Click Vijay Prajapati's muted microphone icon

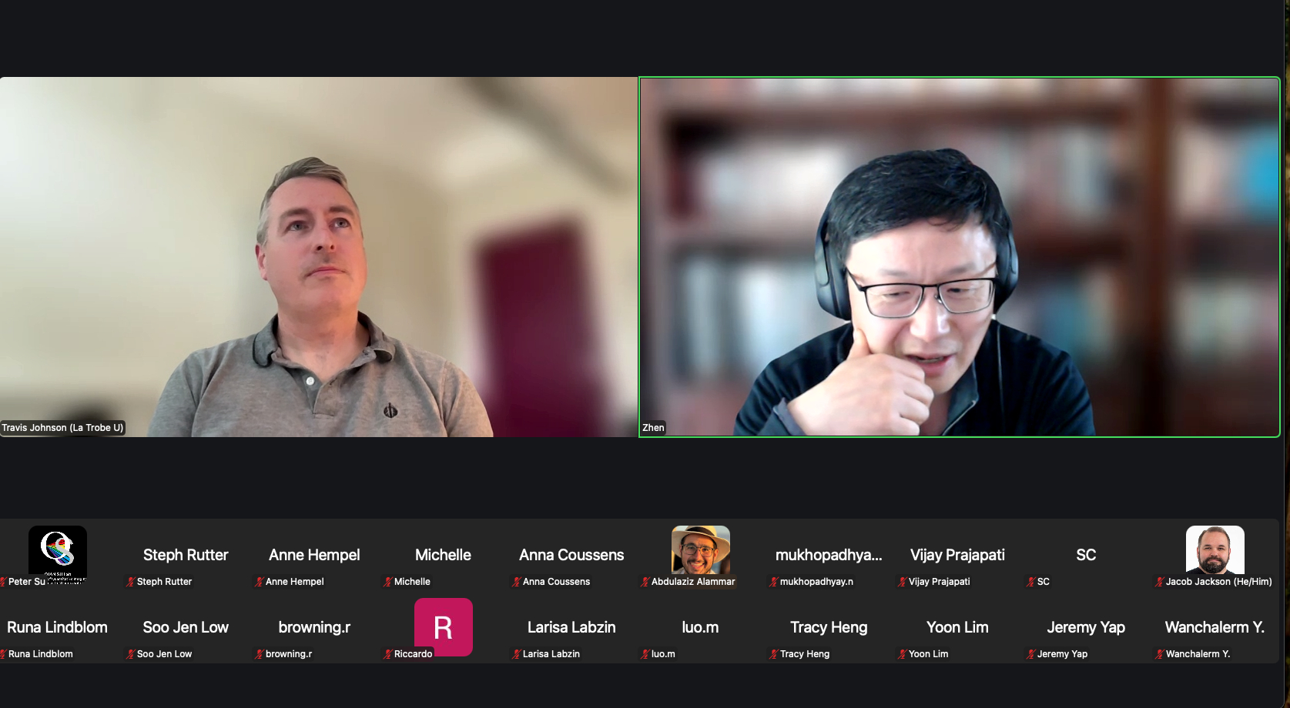pos(903,582)
